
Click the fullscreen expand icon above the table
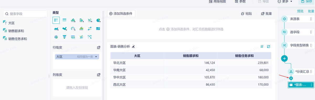click(269, 46)
